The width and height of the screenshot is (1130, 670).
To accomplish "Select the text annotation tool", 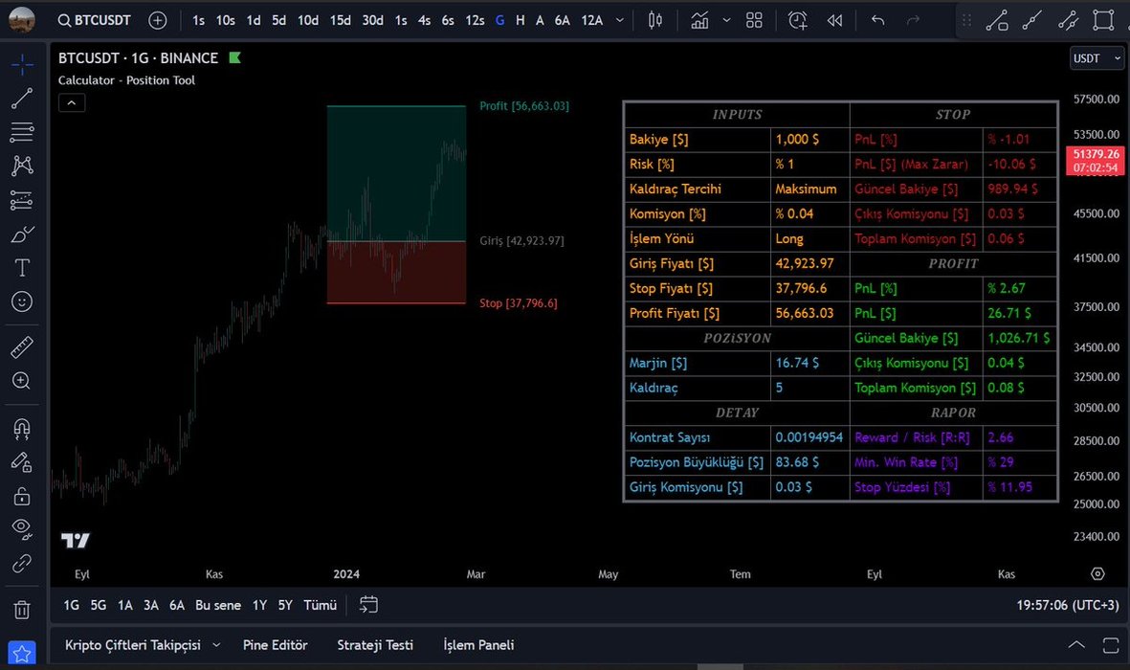I will tap(22, 268).
